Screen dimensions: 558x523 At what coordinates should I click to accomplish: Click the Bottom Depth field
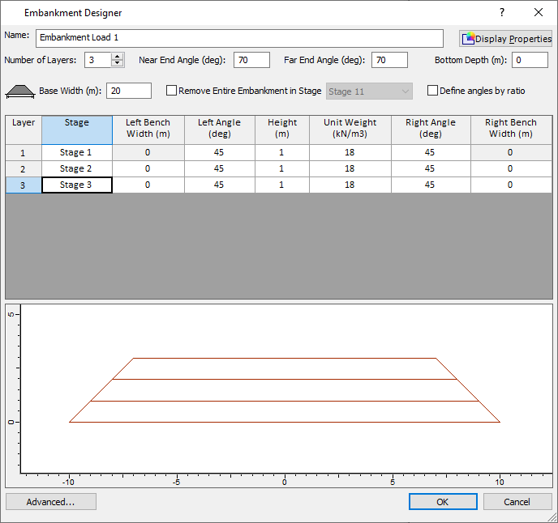click(x=530, y=60)
